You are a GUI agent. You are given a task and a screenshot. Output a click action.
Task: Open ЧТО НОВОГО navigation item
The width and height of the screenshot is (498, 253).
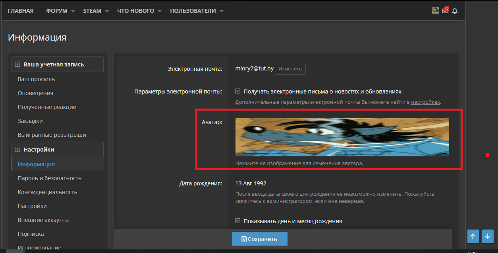click(136, 11)
